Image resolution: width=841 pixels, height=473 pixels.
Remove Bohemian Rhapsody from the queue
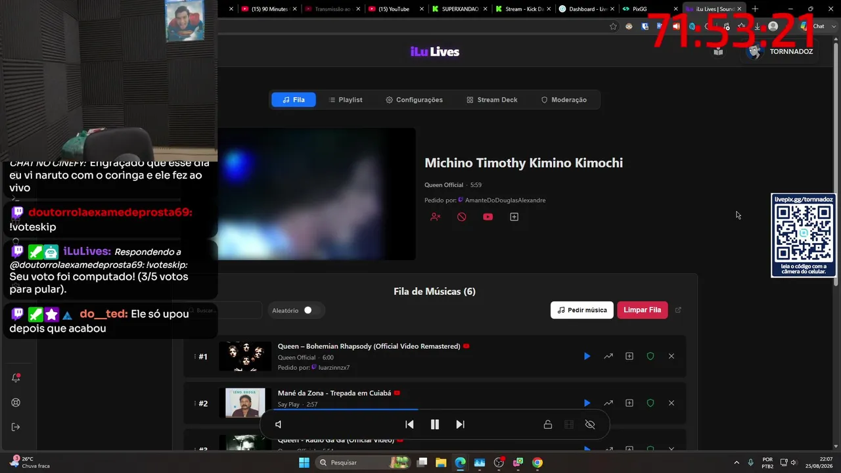point(671,356)
